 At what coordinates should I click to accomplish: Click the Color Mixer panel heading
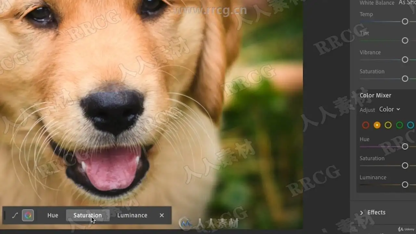coord(375,95)
